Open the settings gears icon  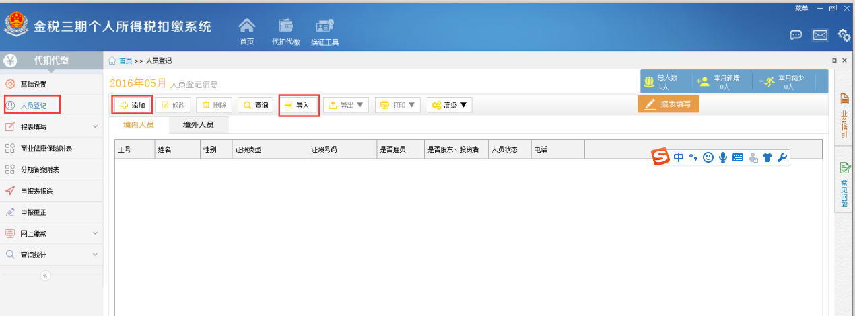(x=844, y=35)
